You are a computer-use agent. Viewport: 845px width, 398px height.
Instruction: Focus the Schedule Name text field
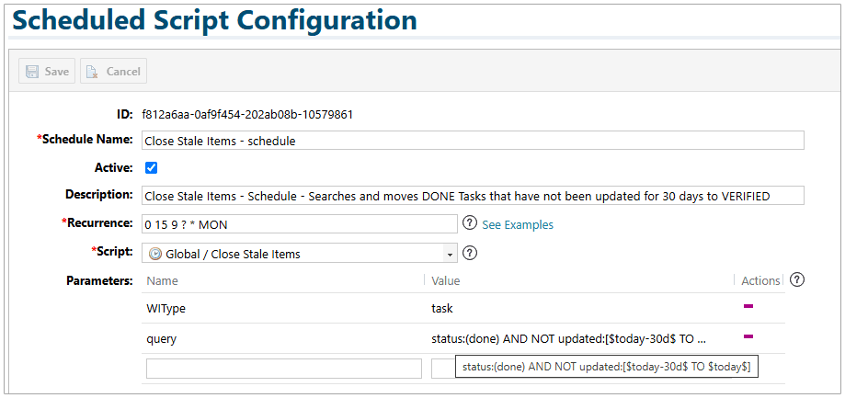(473, 141)
